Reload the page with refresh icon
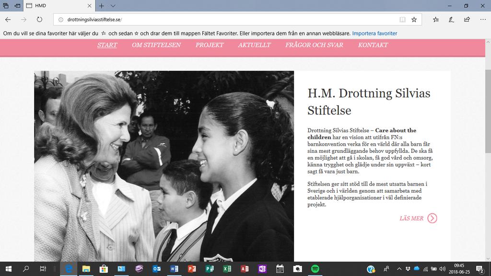This screenshot has width=491, height=276. tap(39, 19)
